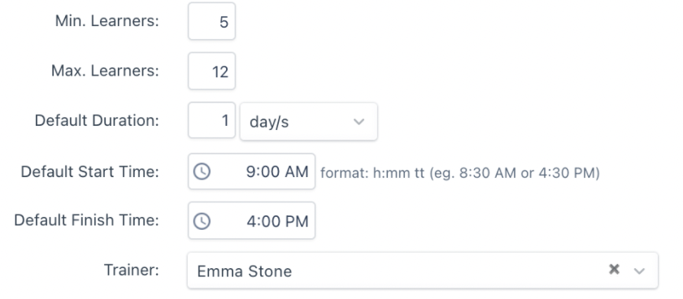Clear the selected trainer with the X icon
The height and width of the screenshot is (299, 683).
(614, 270)
